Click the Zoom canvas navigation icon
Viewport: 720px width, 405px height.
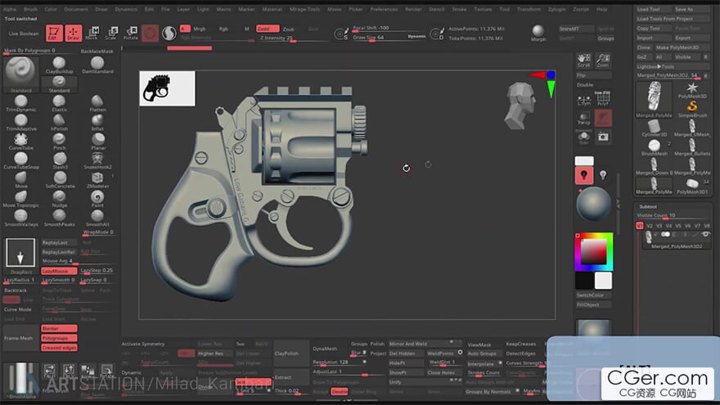(602, 61)
